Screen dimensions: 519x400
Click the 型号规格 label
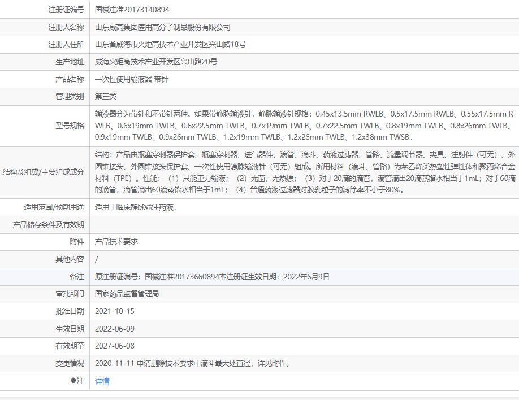coord(70,126)
